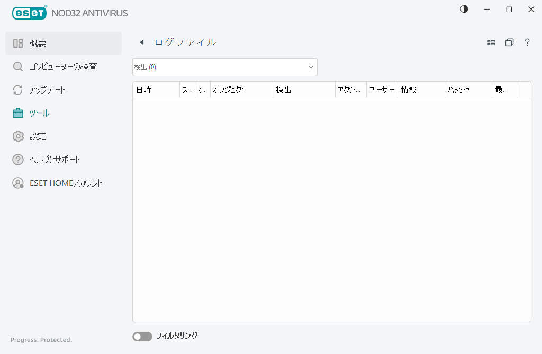Open 設定 using the gear icon
542x354 pixels.
point(17,136)
